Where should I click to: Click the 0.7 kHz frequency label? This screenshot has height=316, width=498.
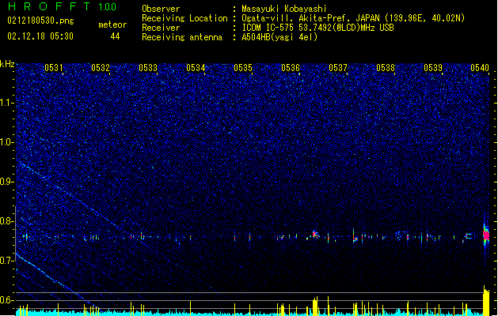(x=7, y=261)
